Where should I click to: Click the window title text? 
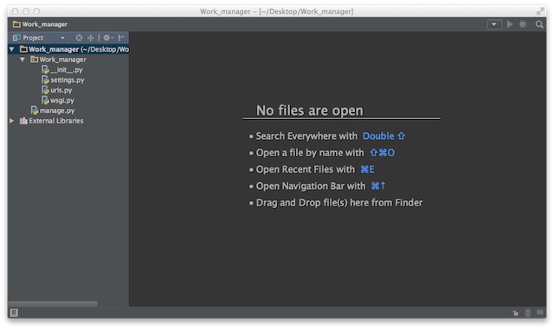point(277,11)
